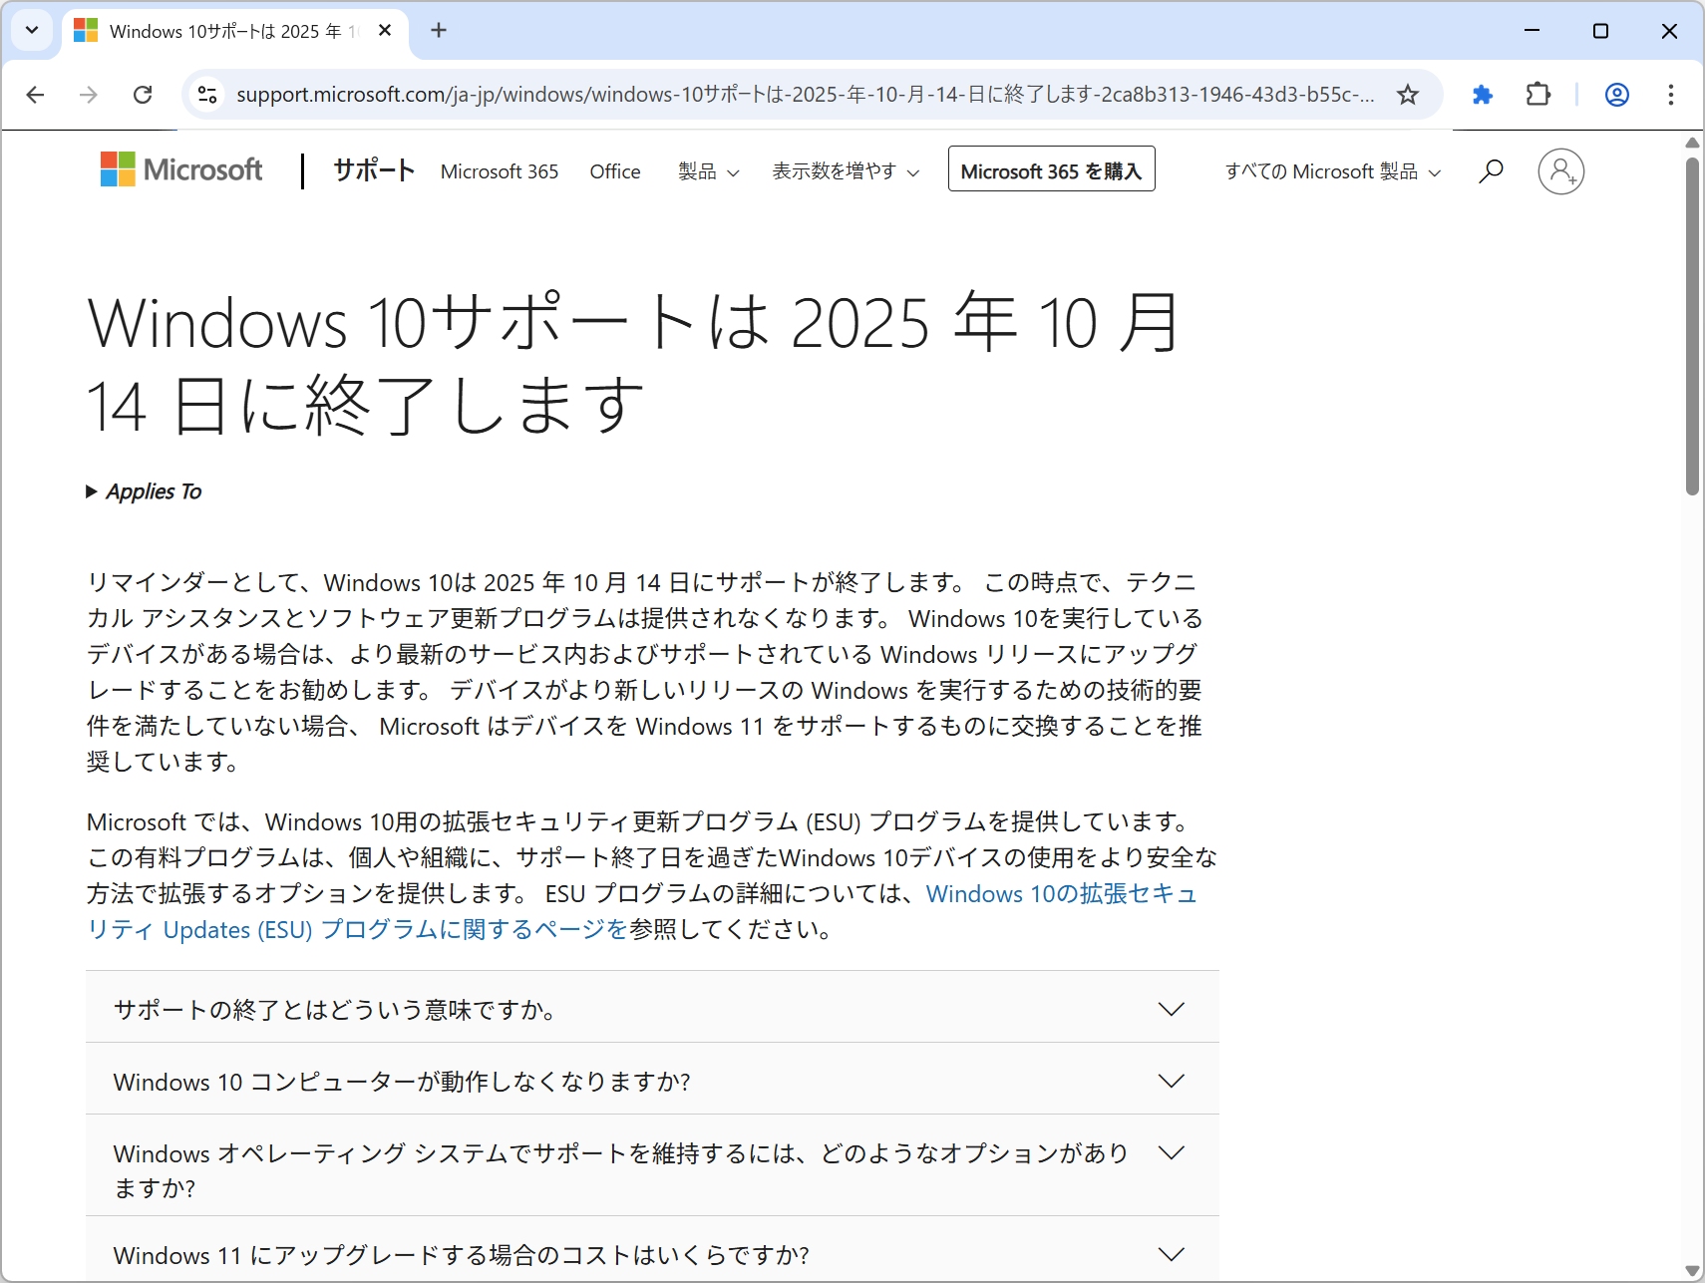Open the extensions pin panel icon
This screenshot has width=1705, height=1283.
pos(1536,95)
